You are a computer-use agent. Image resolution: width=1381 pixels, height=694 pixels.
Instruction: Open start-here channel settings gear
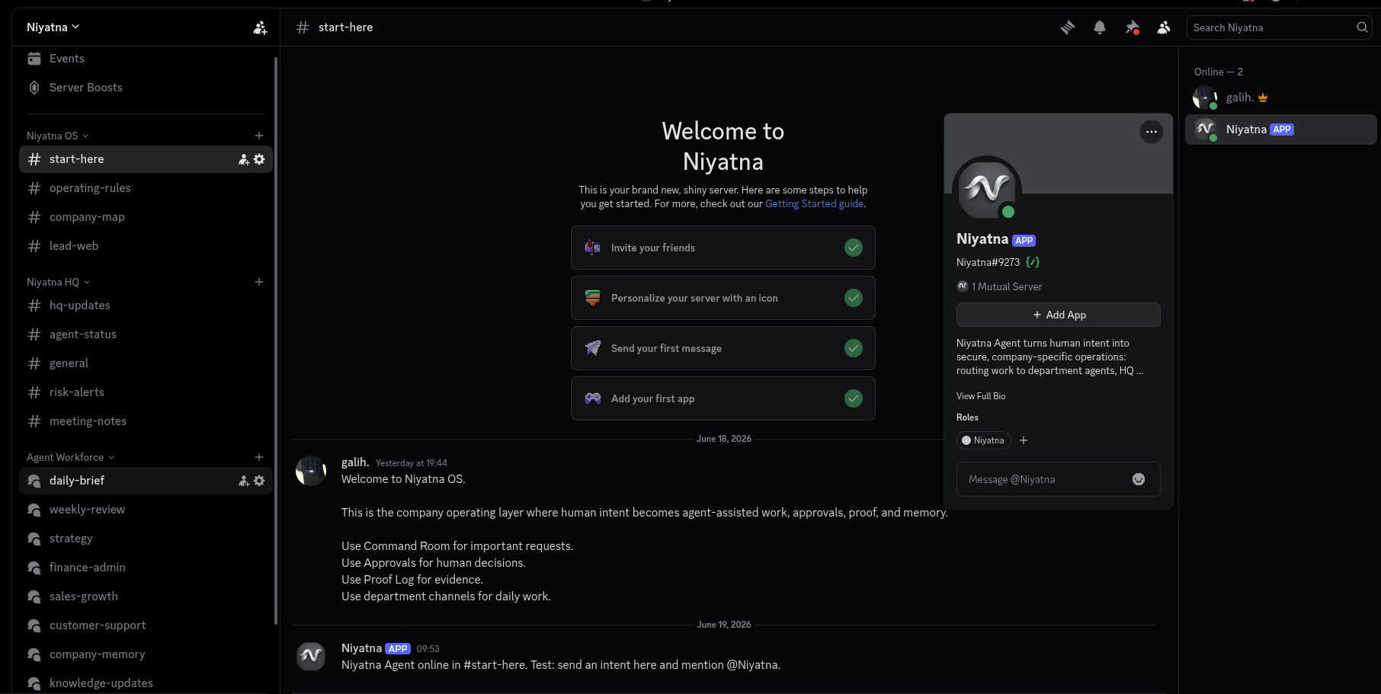tap(259, 159)
